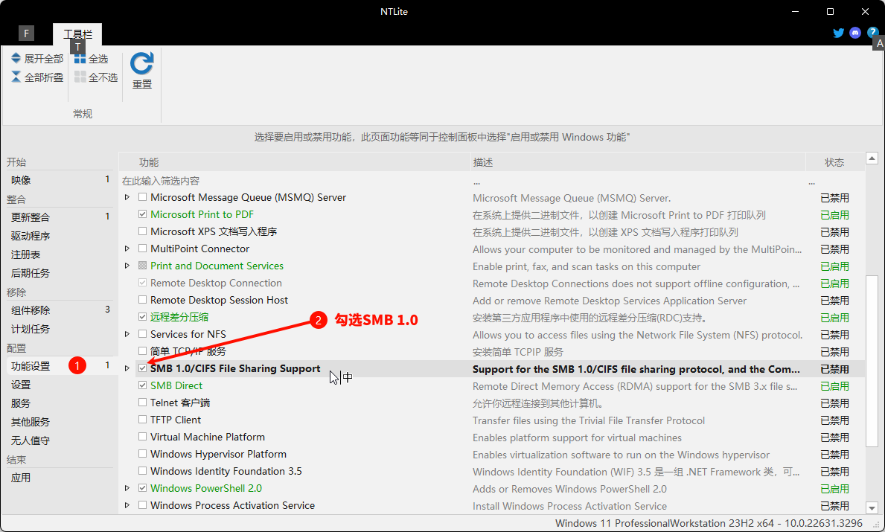Image resolution: width=885 pixels, height=532 pixels.
Task: Toggle Print and Document Services checkbox
Action: click(143, 266)
